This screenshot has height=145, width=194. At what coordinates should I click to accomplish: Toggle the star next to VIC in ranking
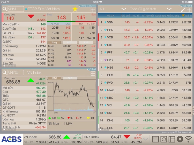106,105
